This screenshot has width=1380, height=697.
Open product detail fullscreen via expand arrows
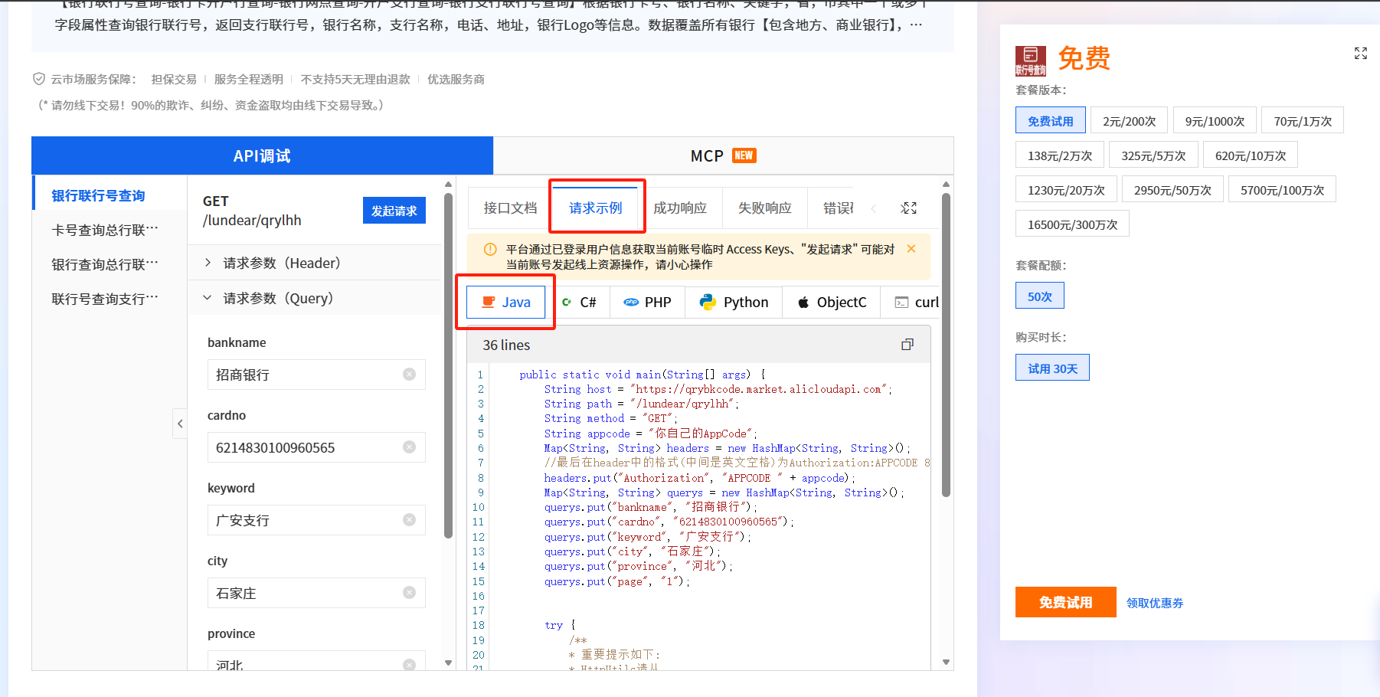(1360, 54)
